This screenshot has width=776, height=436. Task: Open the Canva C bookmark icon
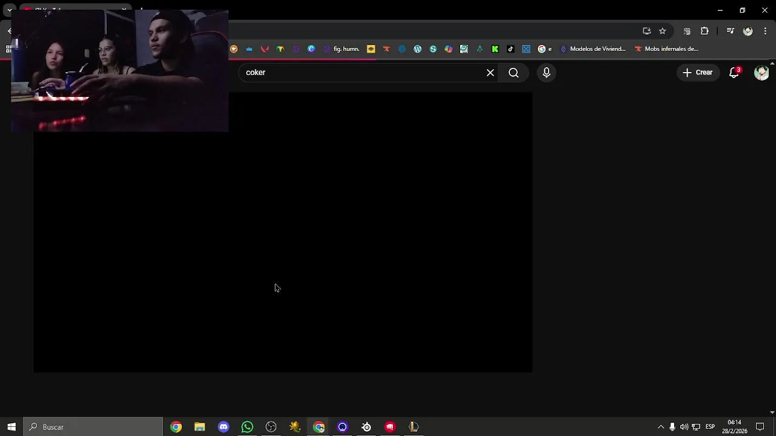click(311, 49)
